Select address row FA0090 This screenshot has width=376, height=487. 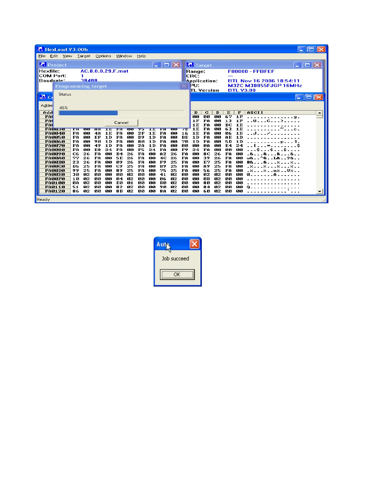55,154
